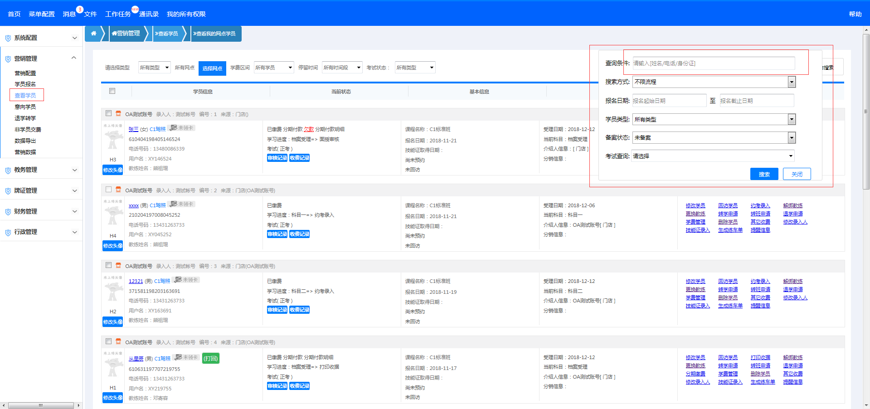Open the 学费区间 dropdown showing 所有学员
Viewport: 870px width, 409px height.
274,68
